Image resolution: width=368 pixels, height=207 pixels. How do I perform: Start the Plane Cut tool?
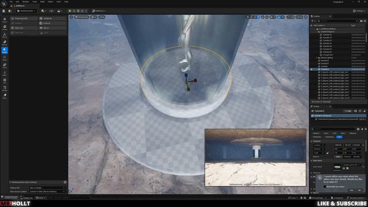click(x=24, y=28)
